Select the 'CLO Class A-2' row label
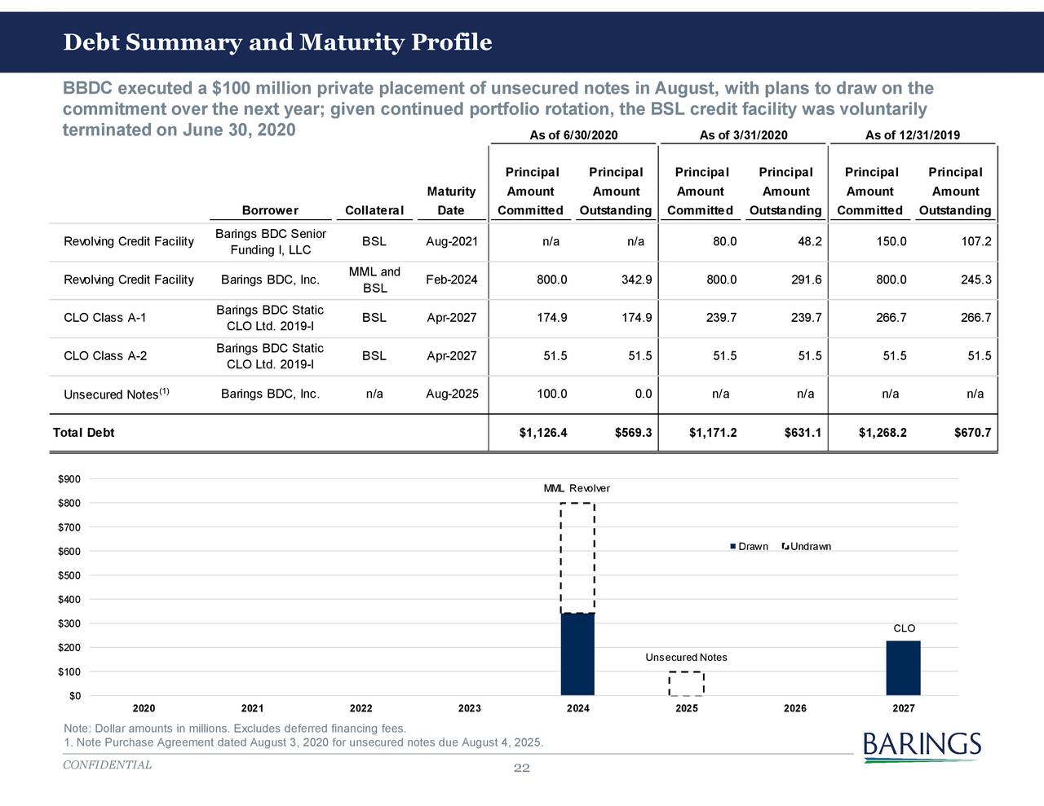The image size is (1044, 806). [x=105, y=355]
